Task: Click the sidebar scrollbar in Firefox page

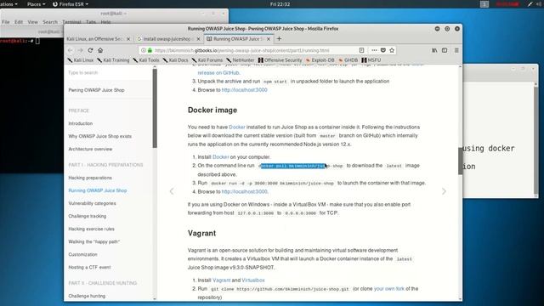Action: [x=155, y=108]
